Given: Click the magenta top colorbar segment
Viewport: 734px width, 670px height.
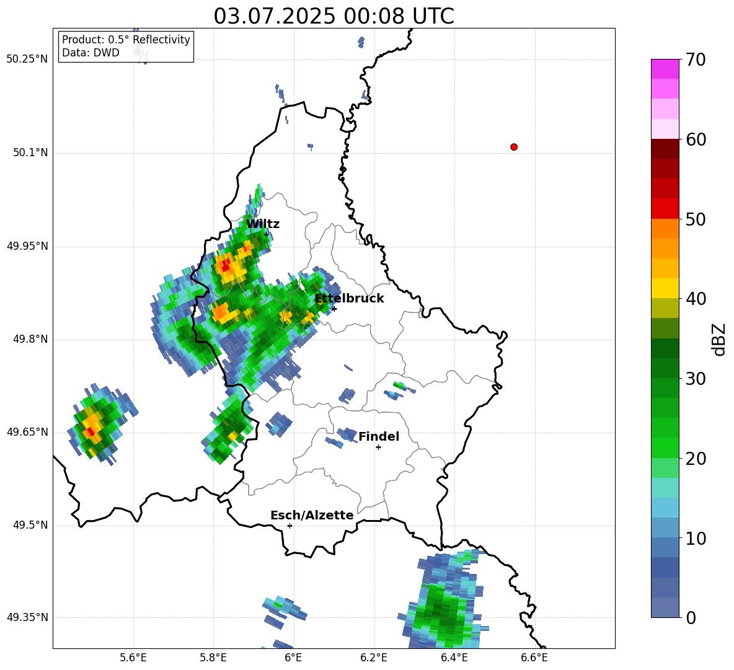Looking at the screenshot, I should click(665, 69).
